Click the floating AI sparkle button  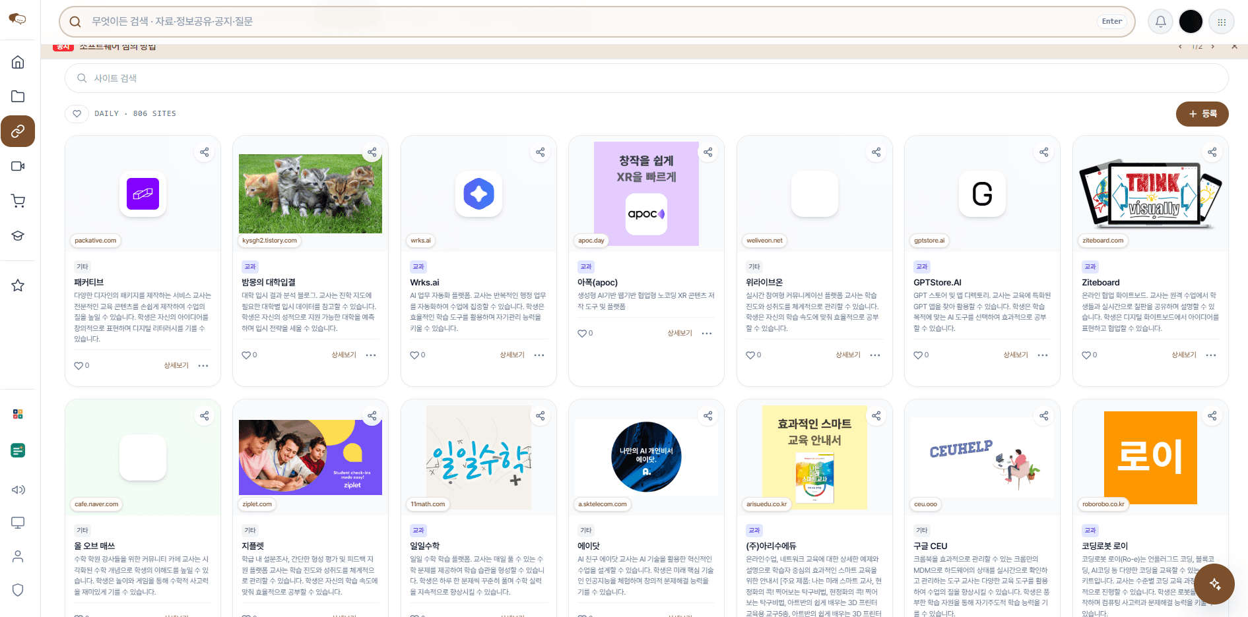pyautogui.click(x=1214, y=584)
